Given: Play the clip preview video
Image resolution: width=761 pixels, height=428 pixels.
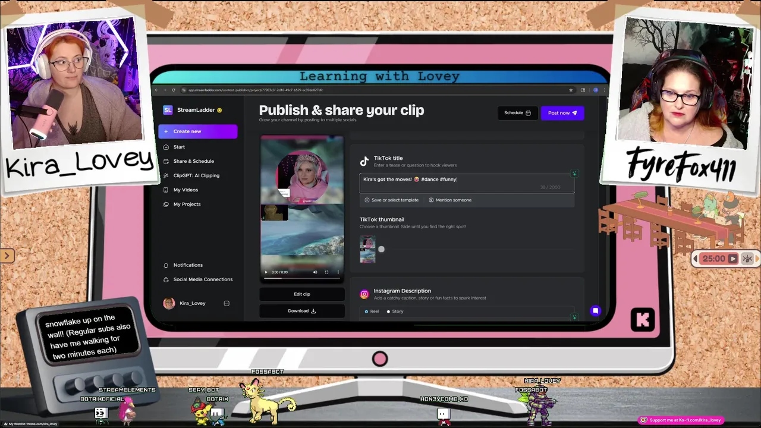Looking at the screenshot, I should tap(266, 272).
